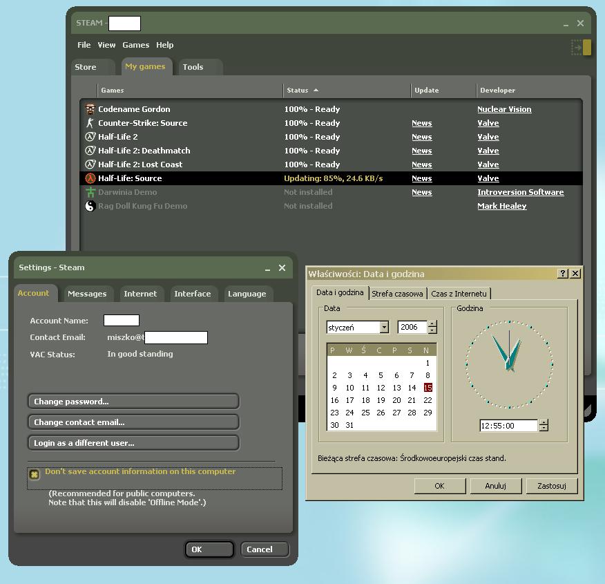Select day 22 in the calendar
605x584 pixels.
click(x=428, y=400)
